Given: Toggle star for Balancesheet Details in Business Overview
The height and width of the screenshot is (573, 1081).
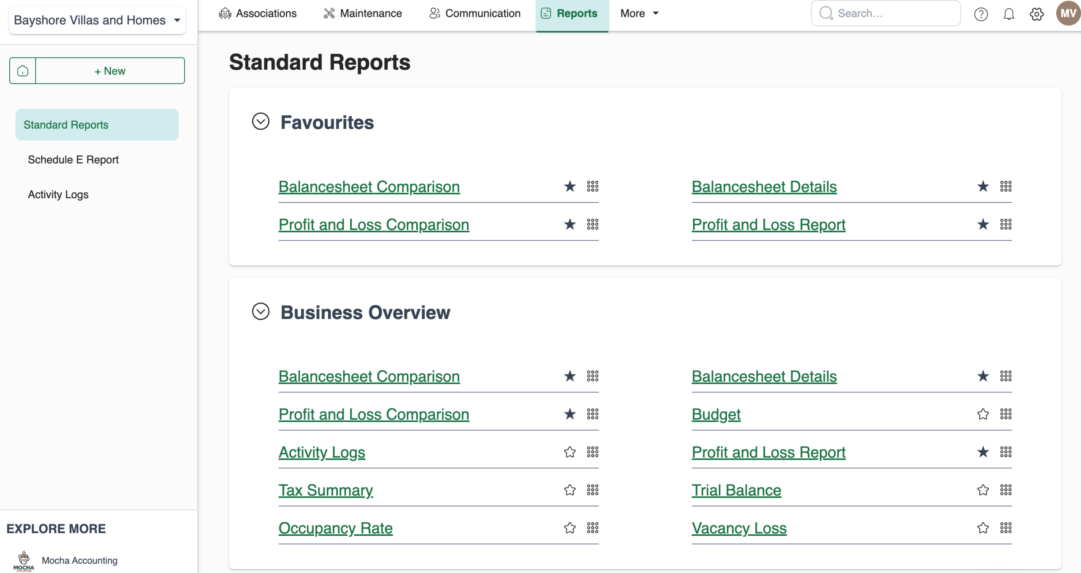Looking at the screenshot, I should pos(983,376).
